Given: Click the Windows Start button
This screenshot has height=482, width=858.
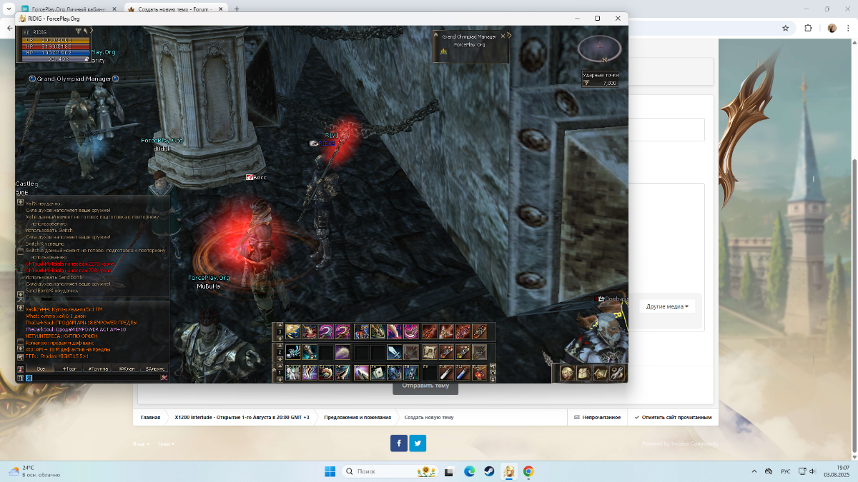Looking at the screenshot, I should coord(330,471).
